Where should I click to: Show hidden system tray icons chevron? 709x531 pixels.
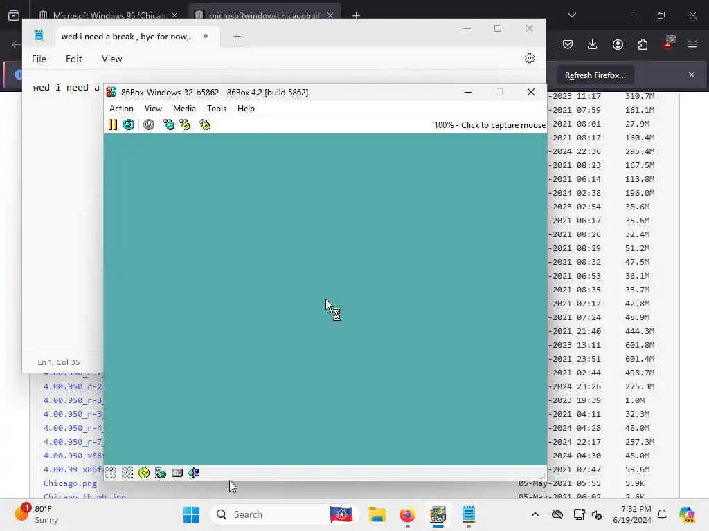(535, 514)
